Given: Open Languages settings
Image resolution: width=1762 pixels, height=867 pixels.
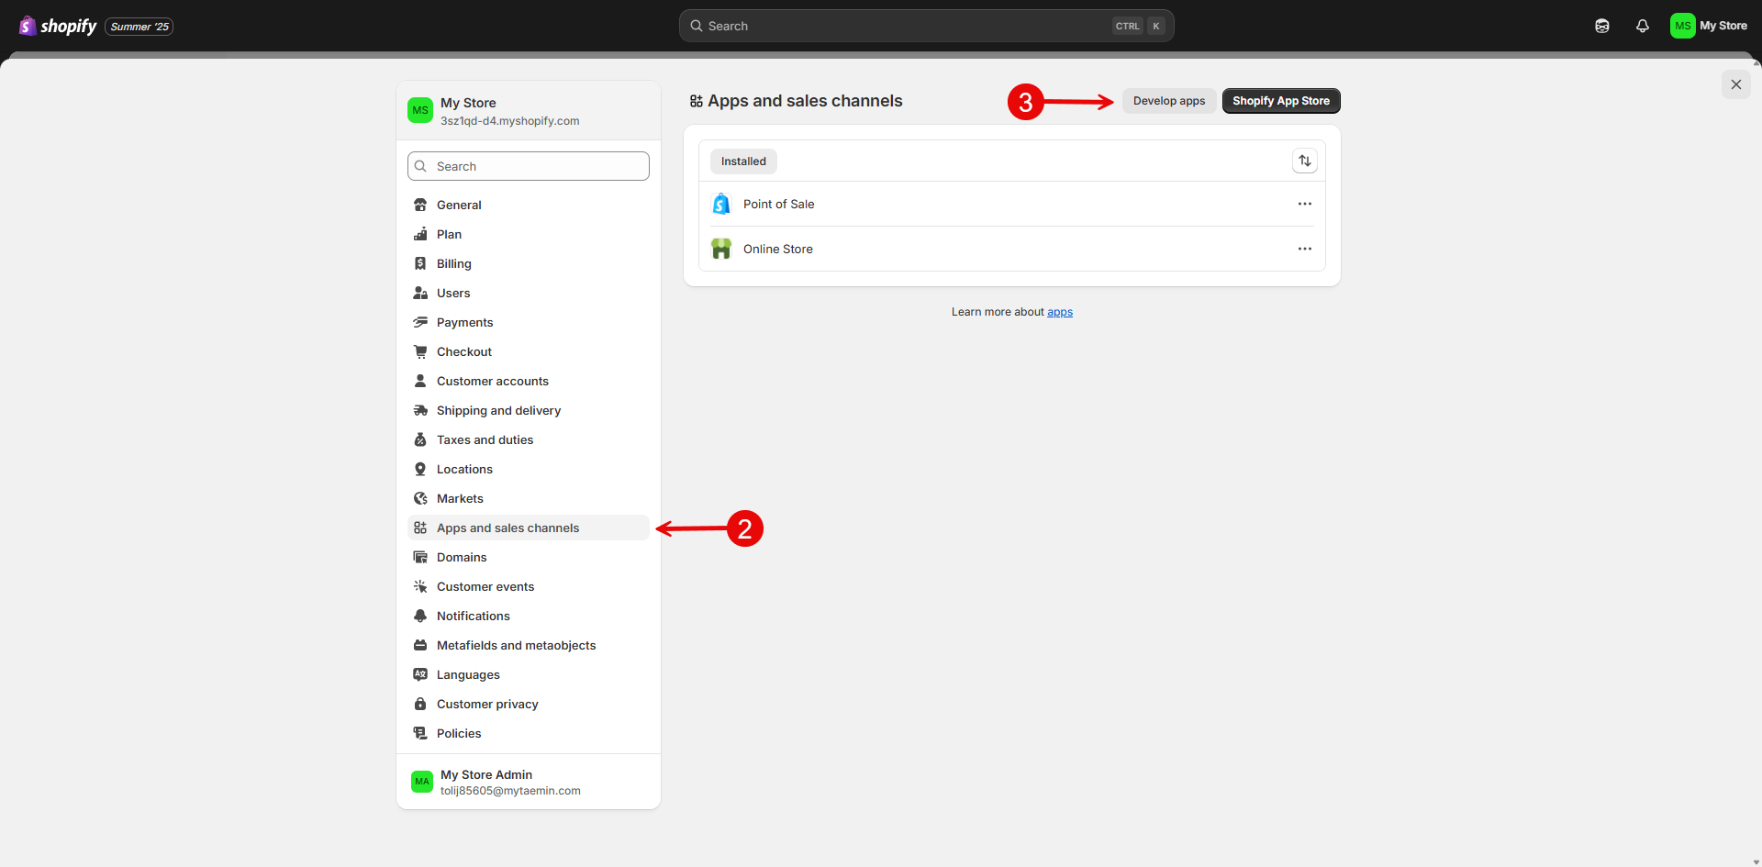Looking at the screenshot, I should coord(529,674).
